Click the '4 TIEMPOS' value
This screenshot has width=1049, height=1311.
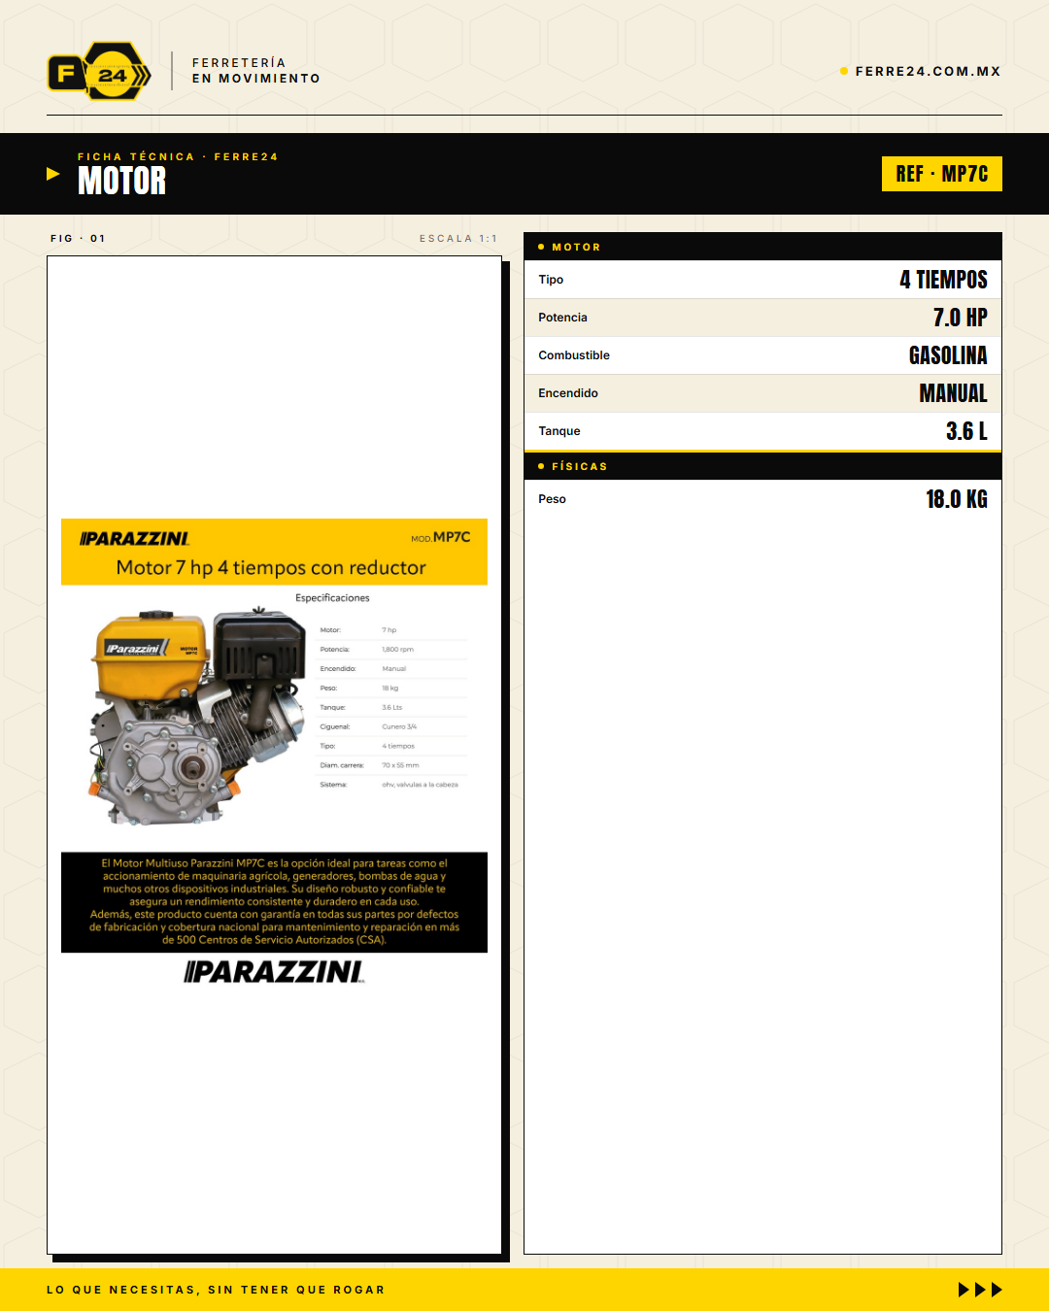[943, 280]
